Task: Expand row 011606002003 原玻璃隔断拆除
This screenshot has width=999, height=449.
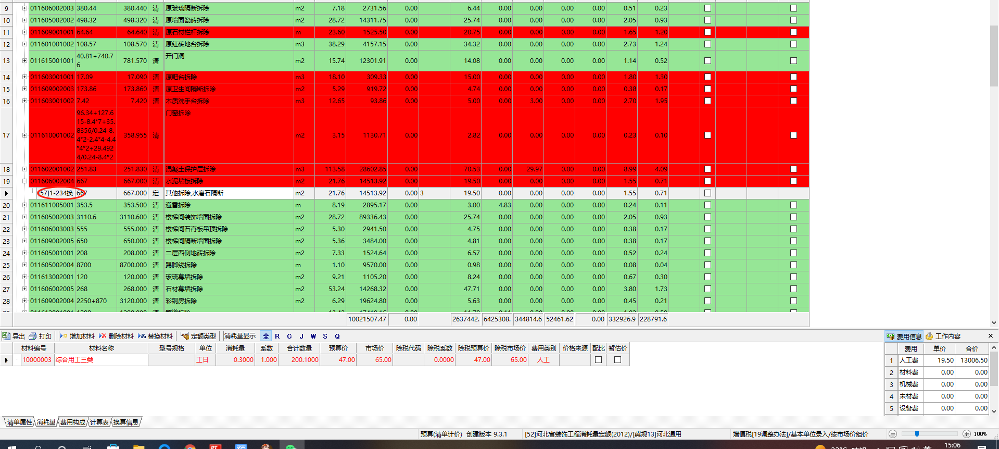Action: pos(24,8)
